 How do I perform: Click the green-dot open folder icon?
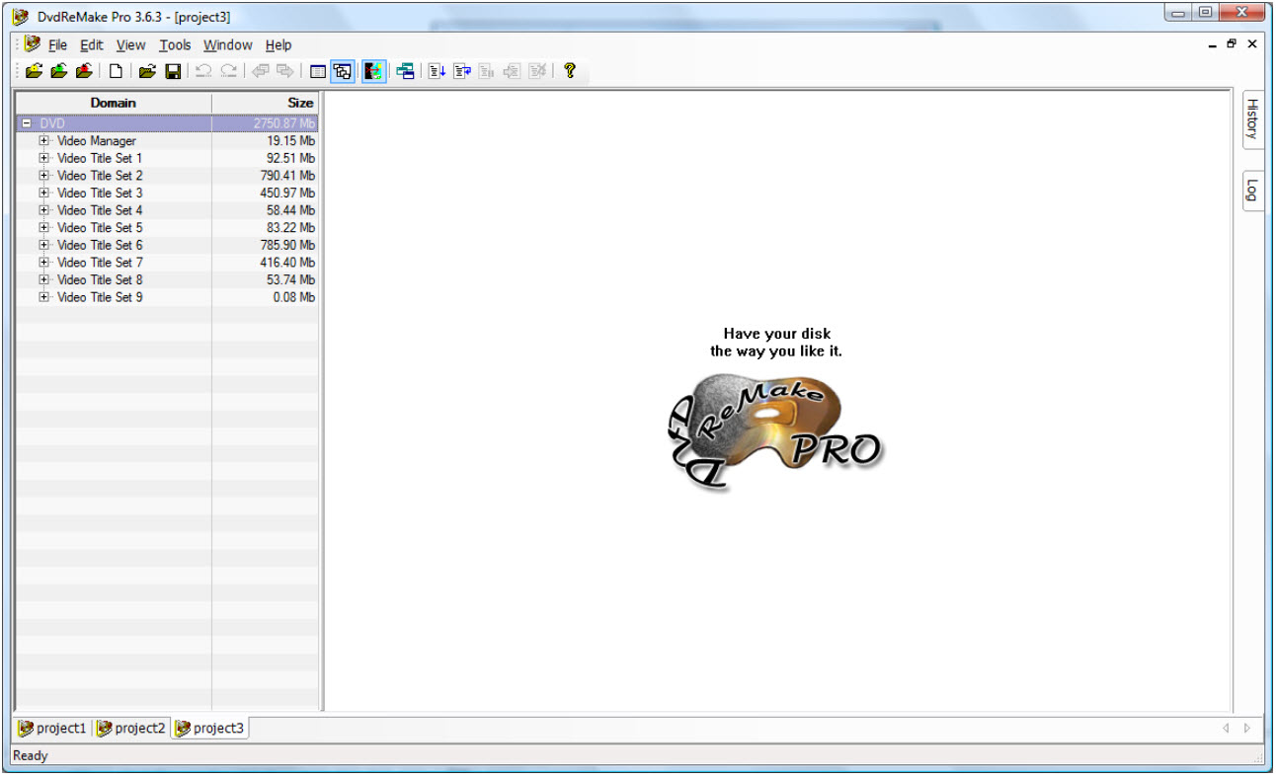pyautogui.click(x=59, y=71)
